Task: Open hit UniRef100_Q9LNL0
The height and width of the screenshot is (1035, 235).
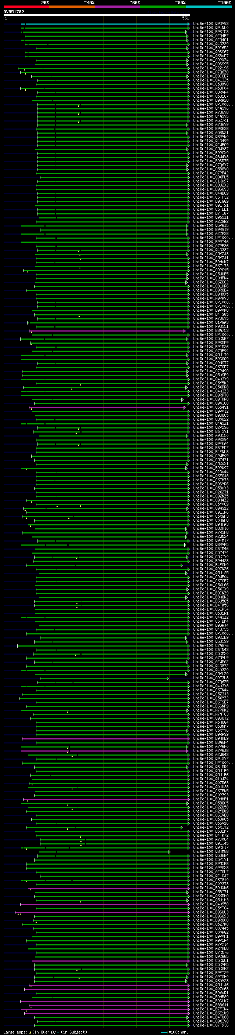Action: click(x=211, y=28)
